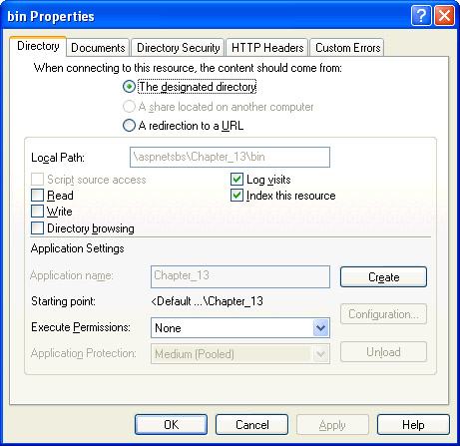460x446 pixels.
Task: Open the Directory Security tab
Action: [x=179, y=48]
